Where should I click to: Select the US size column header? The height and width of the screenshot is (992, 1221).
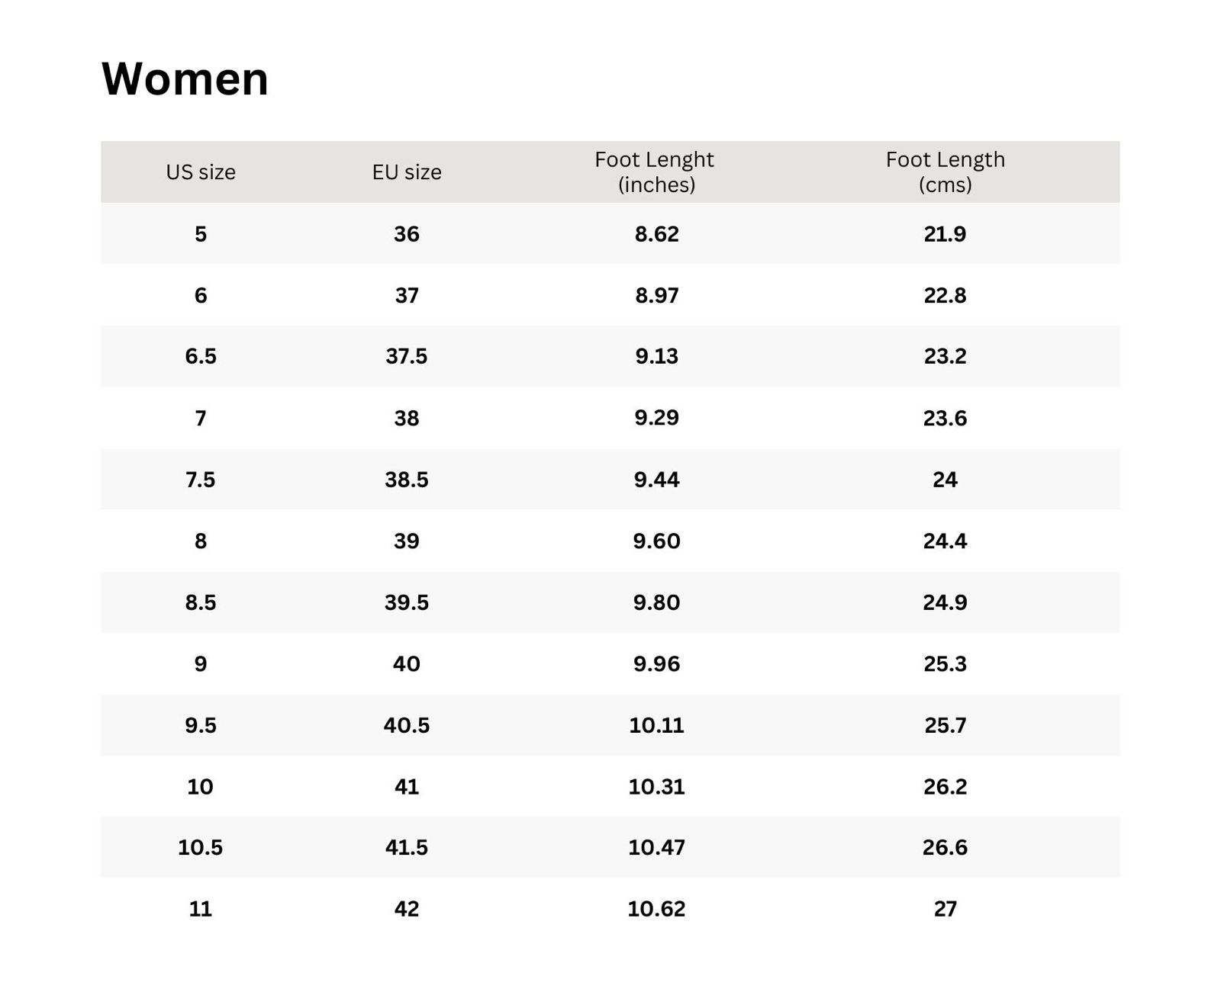[x=201, y=172]
